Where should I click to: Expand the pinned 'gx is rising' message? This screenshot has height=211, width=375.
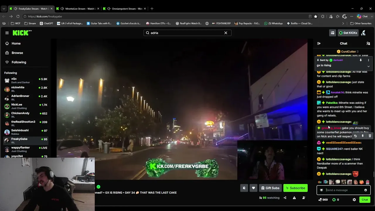(369, 67)
